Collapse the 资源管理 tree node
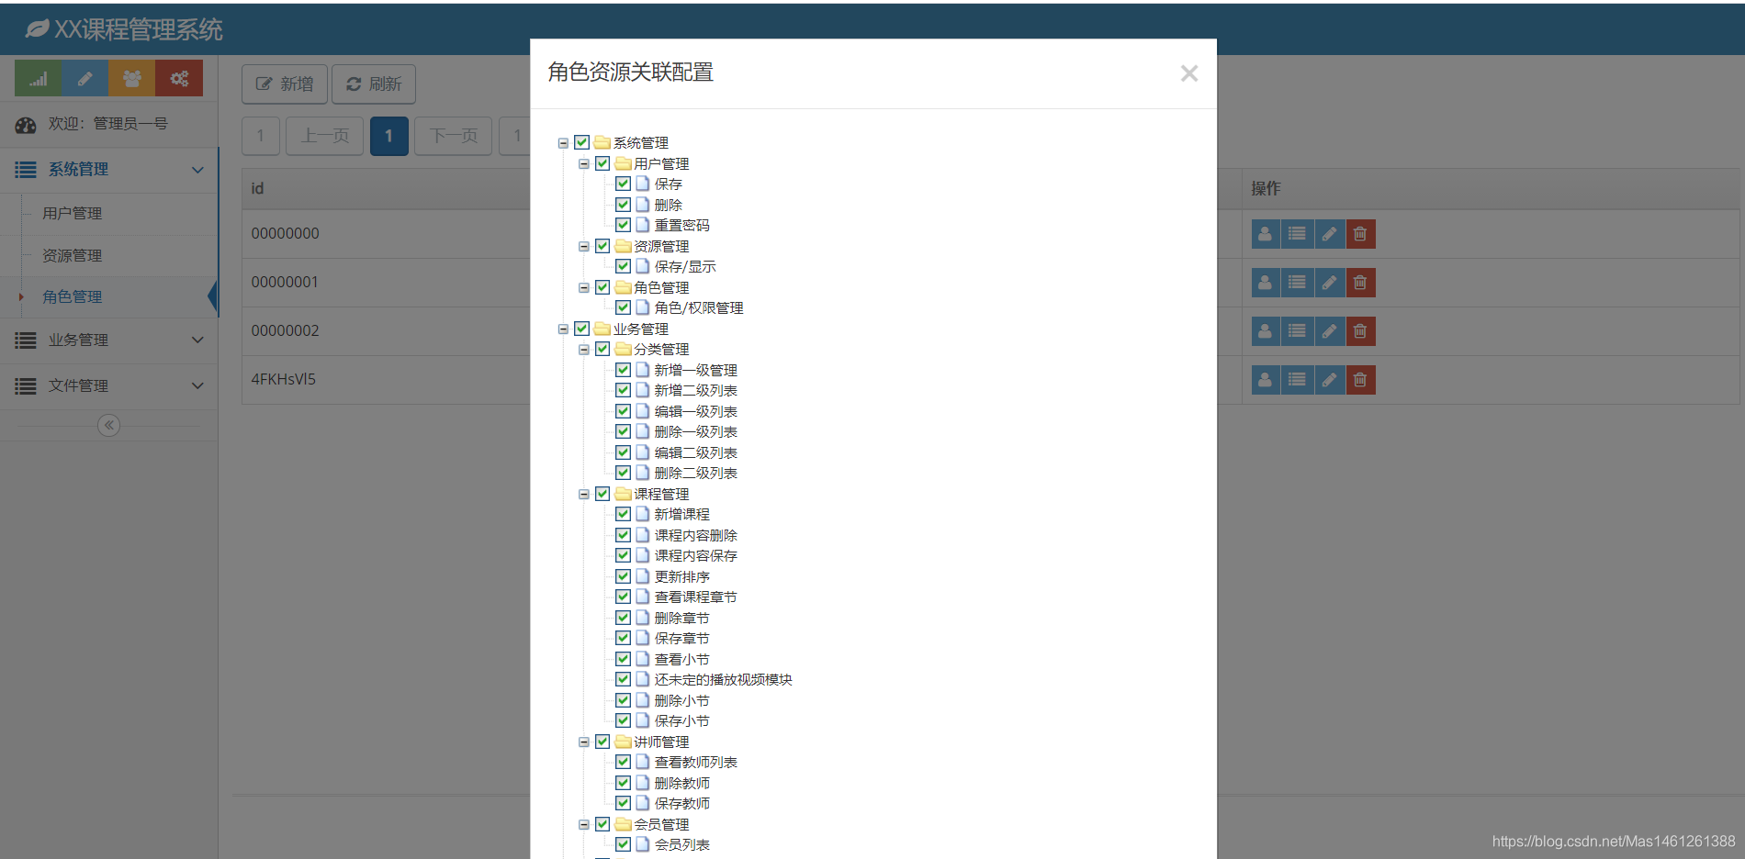1745x859 pixels. pos(583,247)
